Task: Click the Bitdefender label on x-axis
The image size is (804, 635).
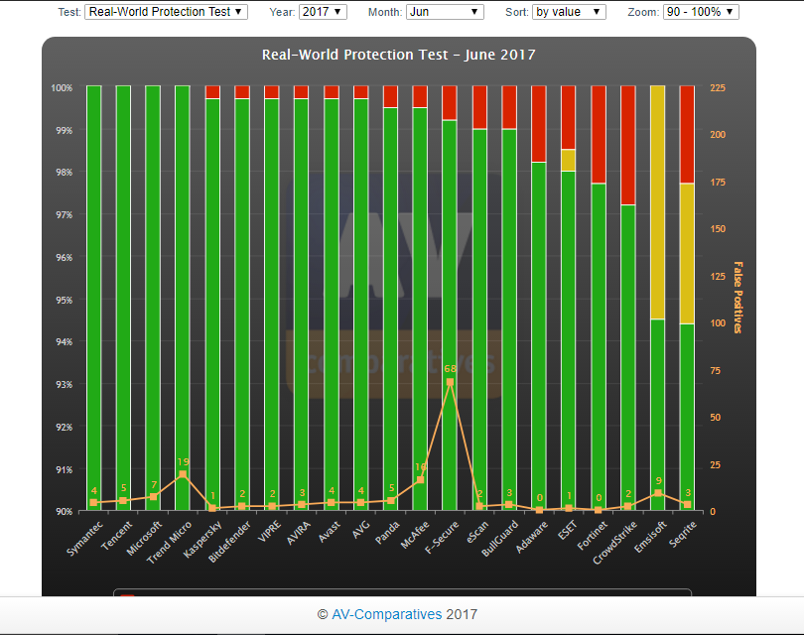Action: (x=230, y=542)
